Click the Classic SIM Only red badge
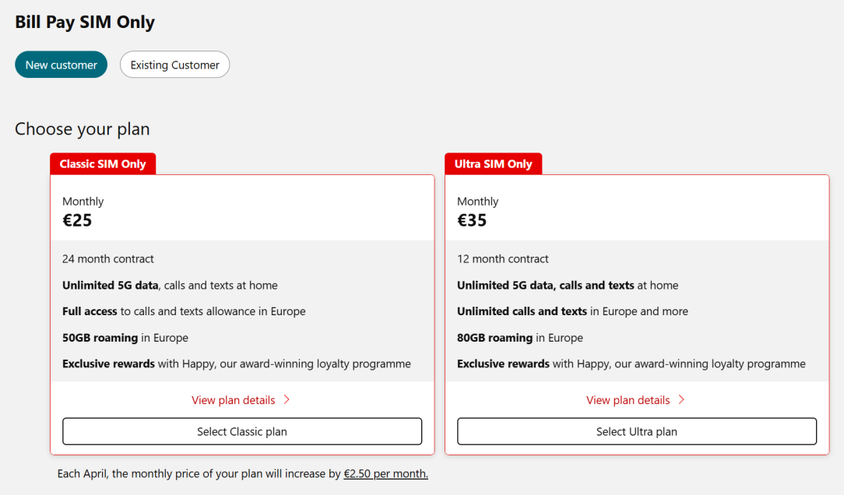Viewport: 844px width, 495px height. (103, 164)
